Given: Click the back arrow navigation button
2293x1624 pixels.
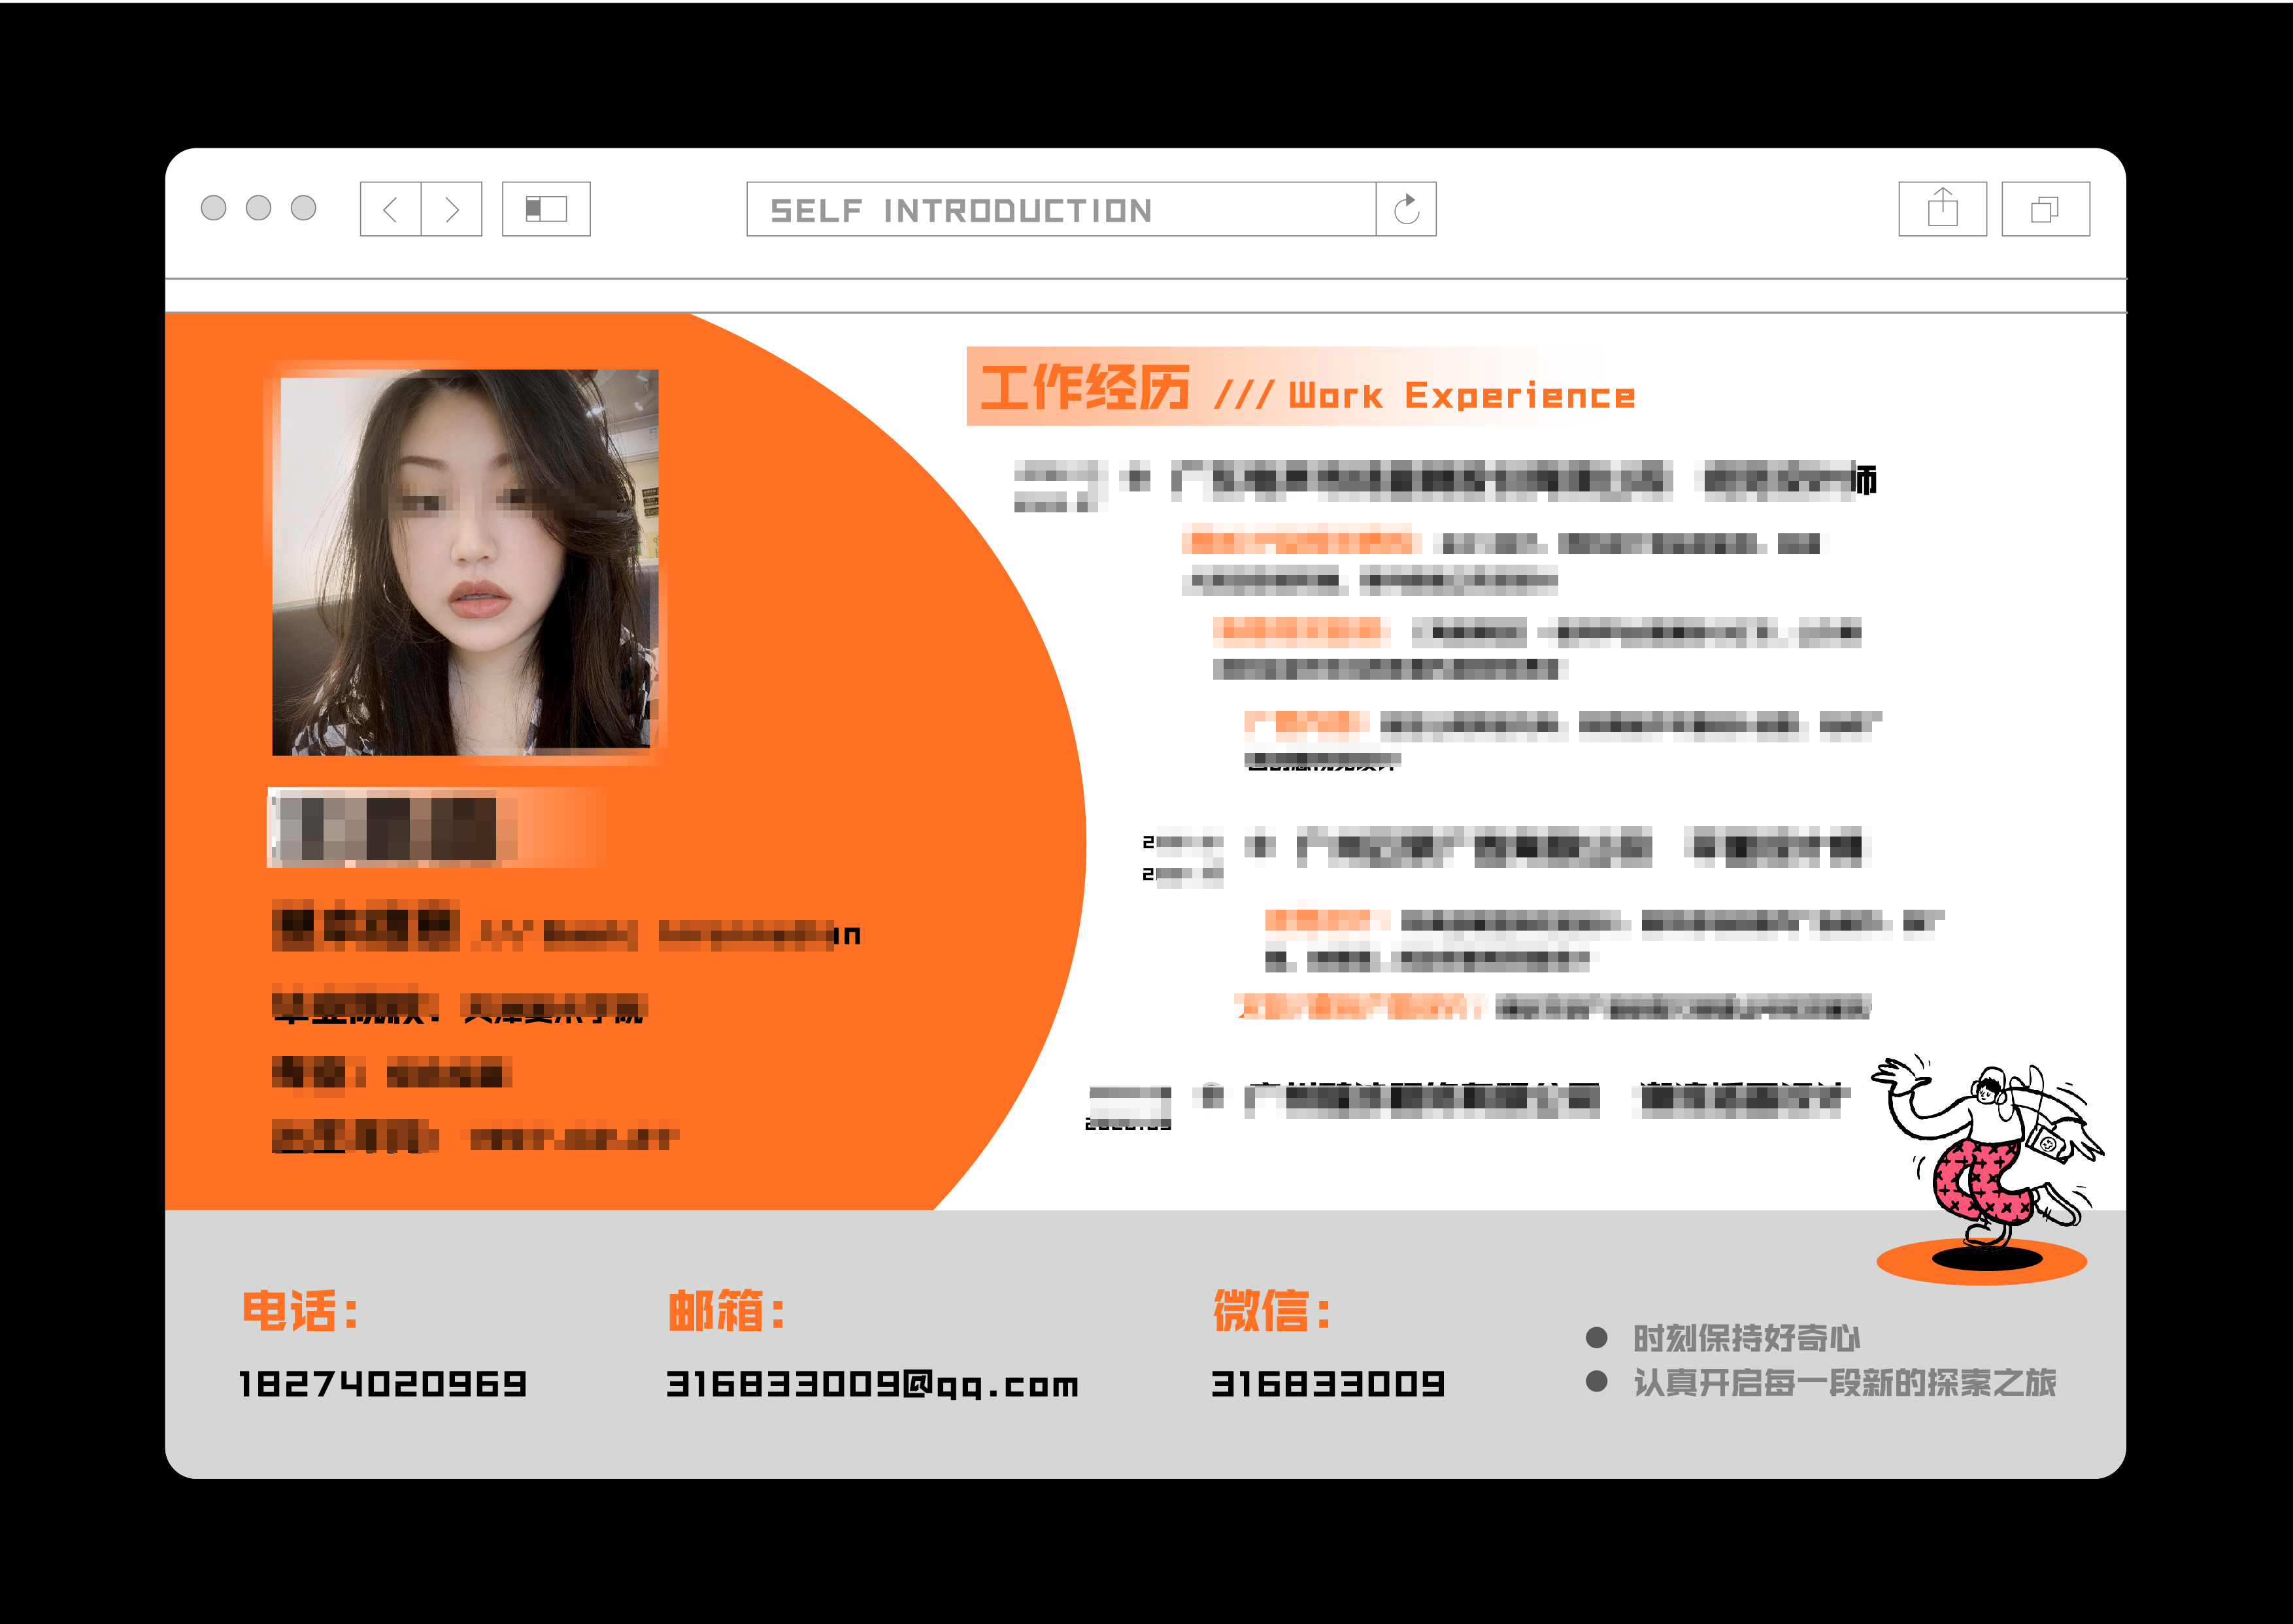Looking at the screenshot, I should click(391, 209).
